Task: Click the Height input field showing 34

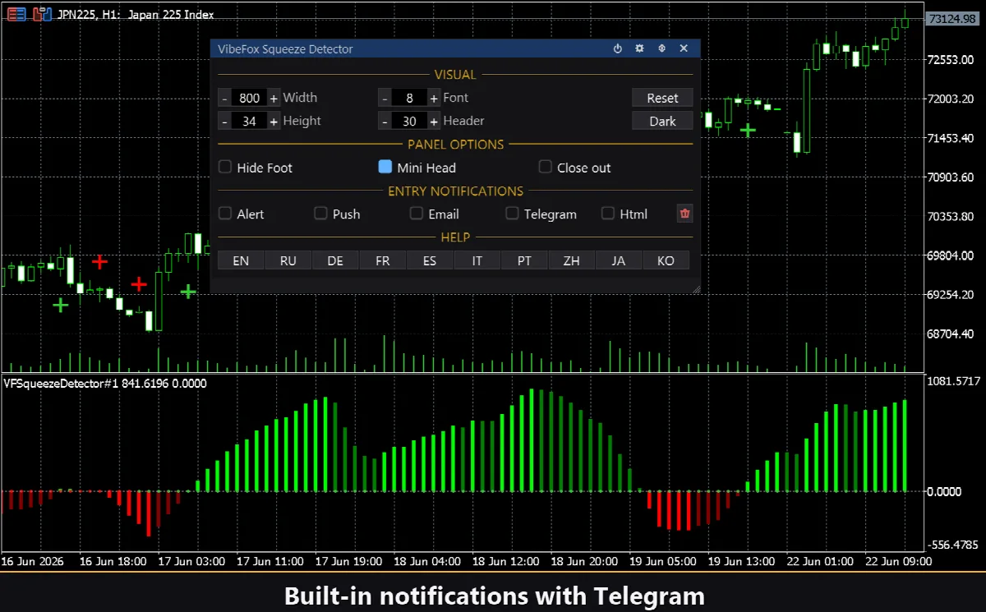Action: point(249,122)
